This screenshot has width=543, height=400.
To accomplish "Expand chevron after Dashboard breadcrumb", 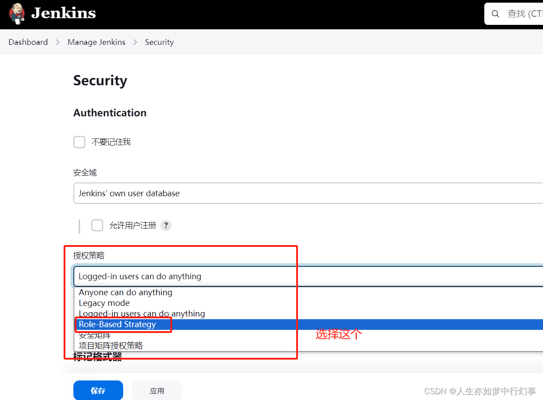I will [58, 42].
